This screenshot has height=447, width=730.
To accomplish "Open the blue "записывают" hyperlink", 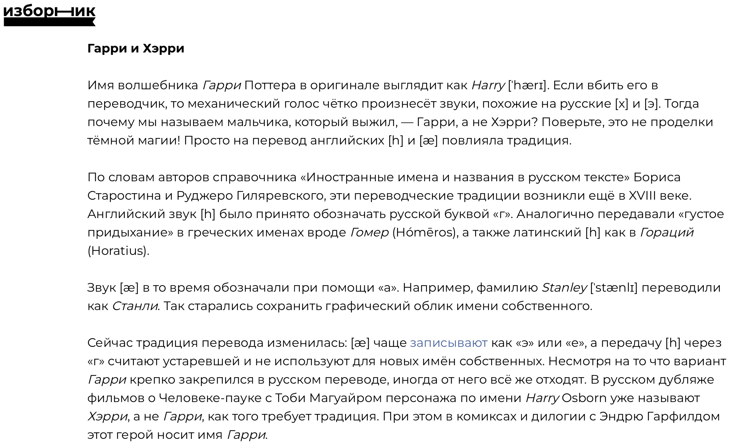I will point(448,343).
